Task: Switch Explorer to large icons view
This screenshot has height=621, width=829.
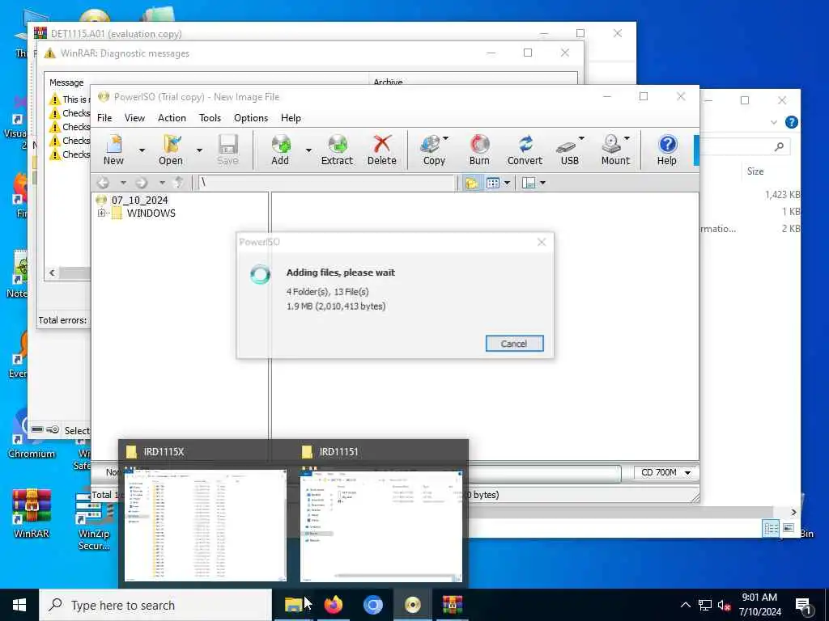Action: (789, 527)
